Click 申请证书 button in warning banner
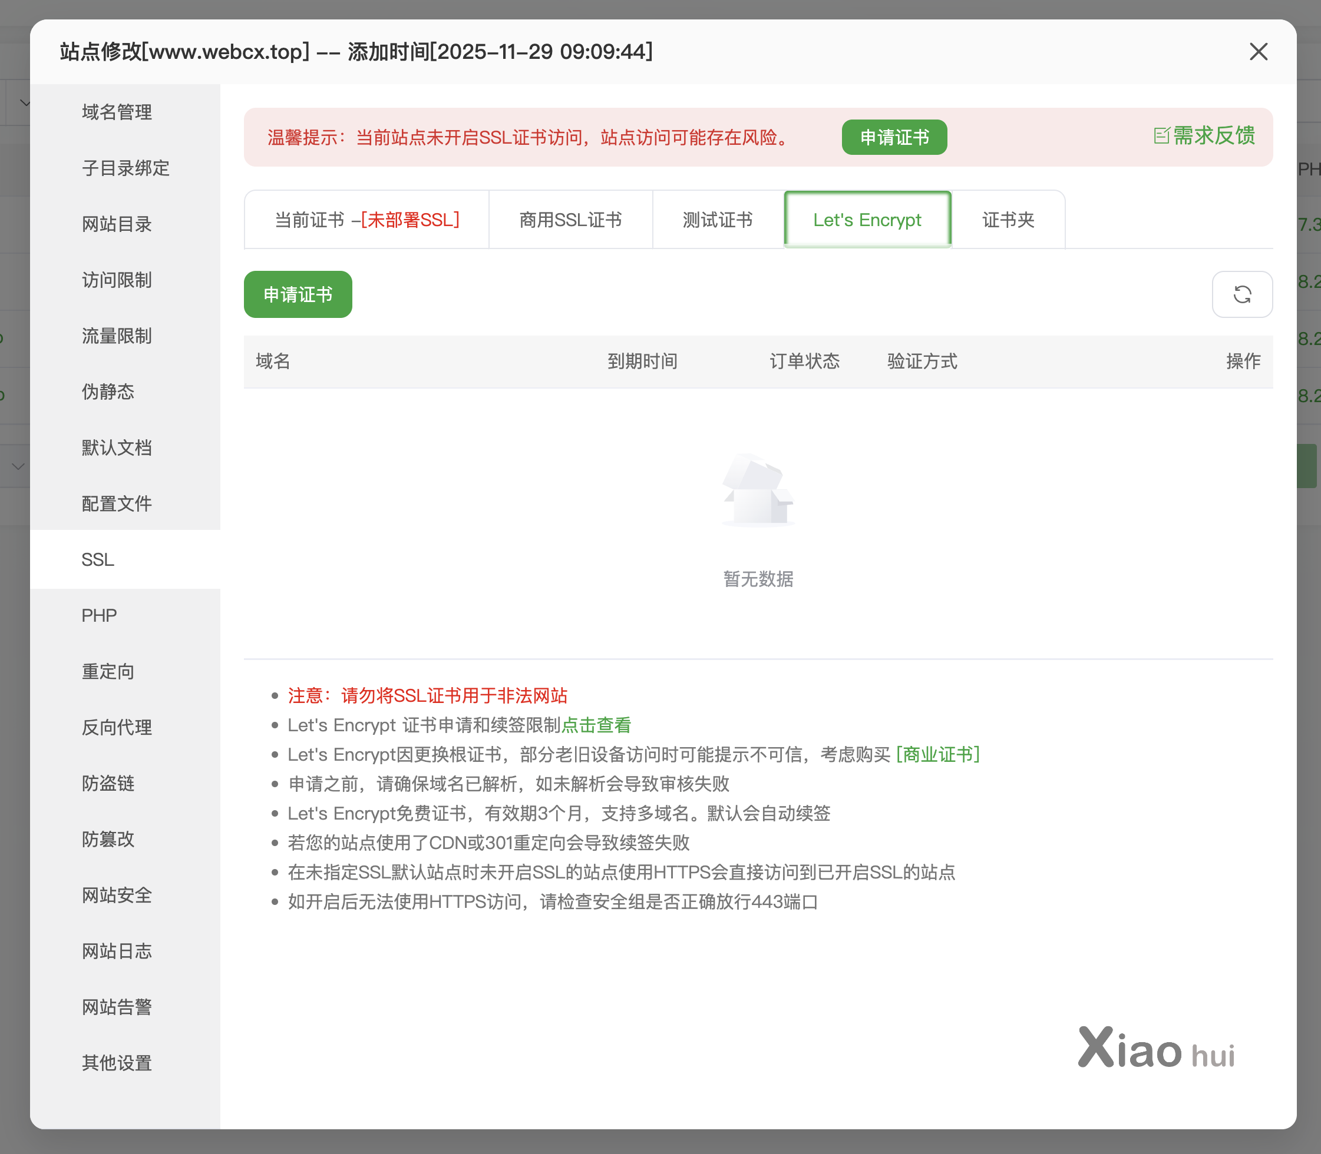 click(x=894, y=137)
